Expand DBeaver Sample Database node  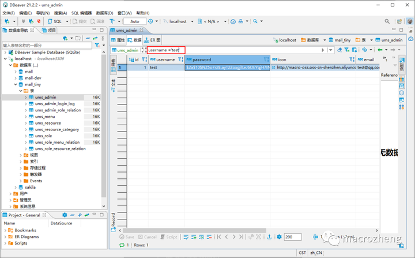click(5, 53)
